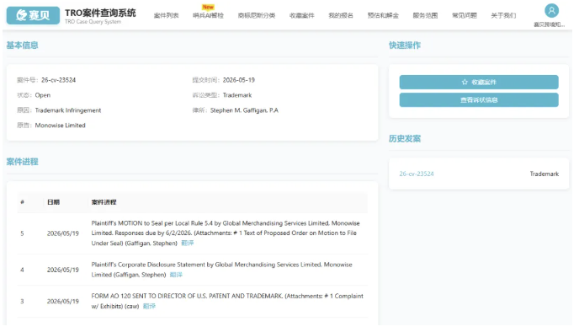Click the account name text under the avatar
Screen dimensions: 579x332
[x=549, y=24]
